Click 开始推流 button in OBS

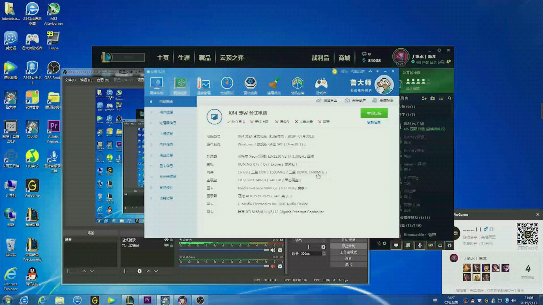349,240
